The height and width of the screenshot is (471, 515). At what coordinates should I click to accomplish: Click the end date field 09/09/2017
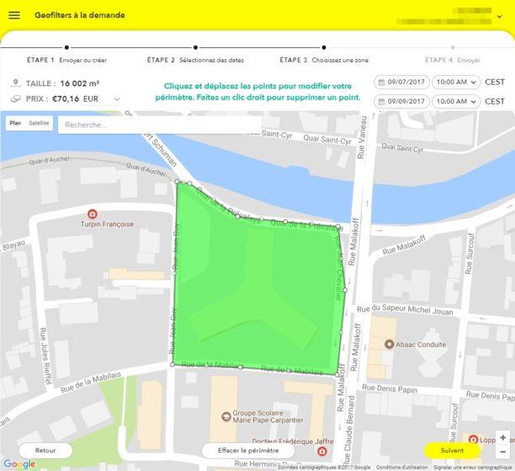point(401,101)
